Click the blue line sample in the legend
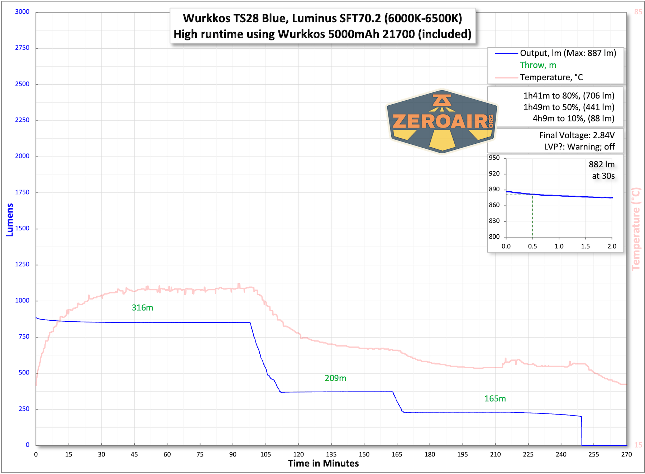Screen dimensions: 645x474 click(506, 53)
